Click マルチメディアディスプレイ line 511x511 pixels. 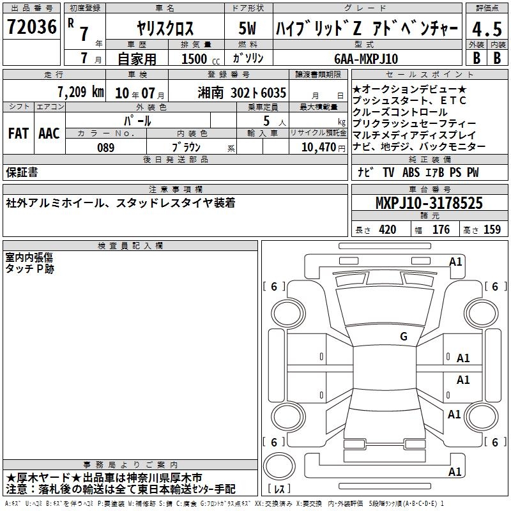coord(414,135)
